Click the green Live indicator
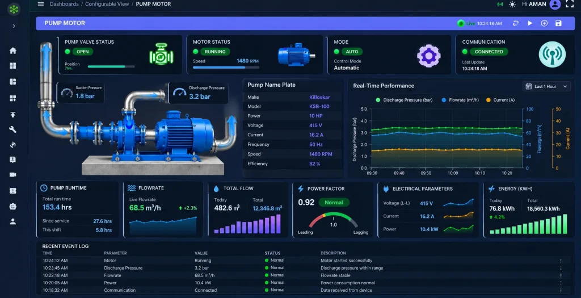 (x=466, y=23)
